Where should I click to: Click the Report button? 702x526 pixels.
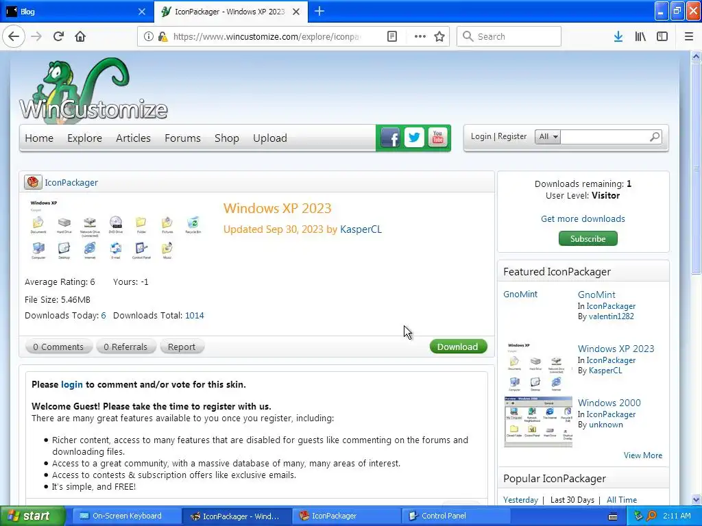[x=181, y=347]
